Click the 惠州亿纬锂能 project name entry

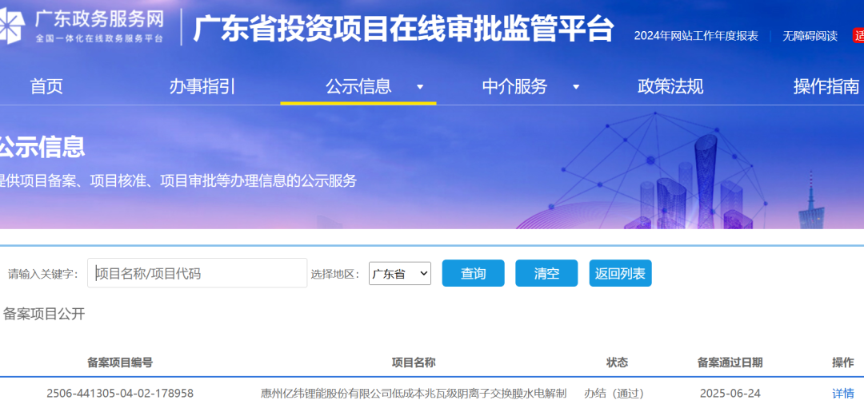coord(413,393)
